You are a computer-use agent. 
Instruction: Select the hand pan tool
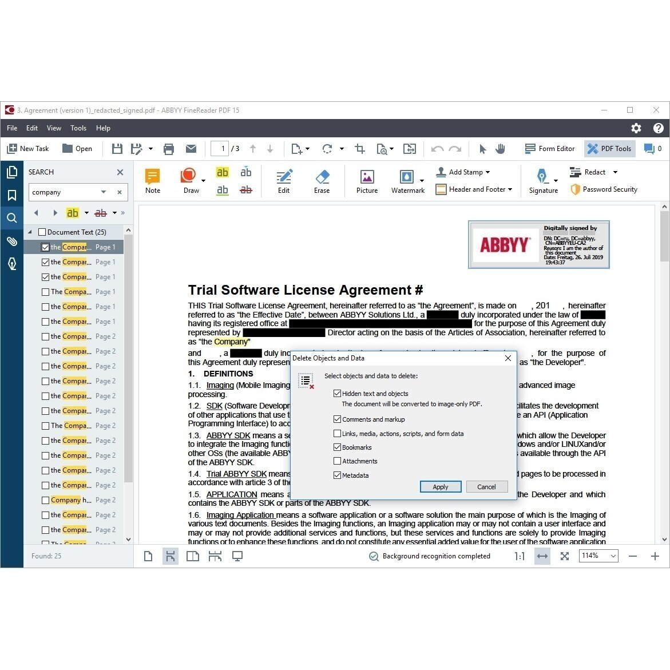pyautogui.click(x=501, y=149)
